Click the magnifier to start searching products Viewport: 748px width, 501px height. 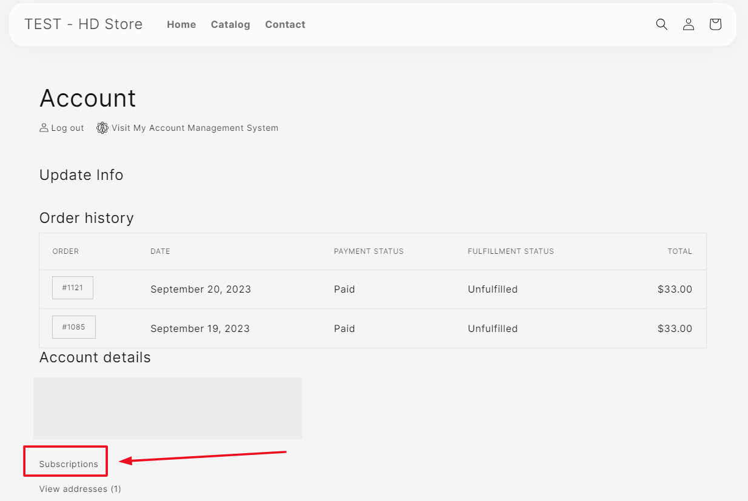[661, 24]
